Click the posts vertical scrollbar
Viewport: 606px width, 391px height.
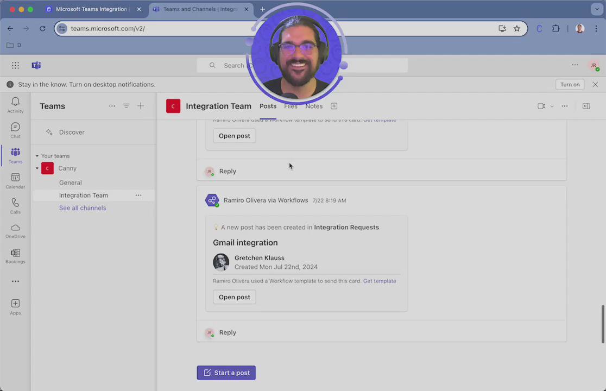[603, 324]
